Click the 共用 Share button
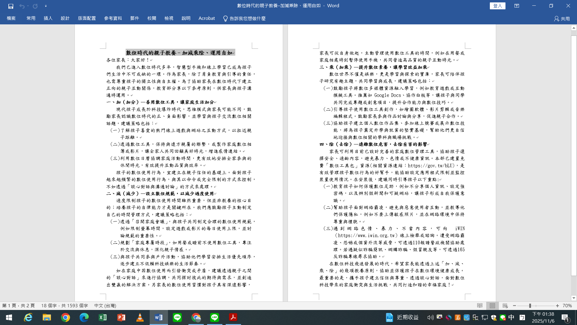The height and width of the screenshot is (325, 577). pos(562,19)
